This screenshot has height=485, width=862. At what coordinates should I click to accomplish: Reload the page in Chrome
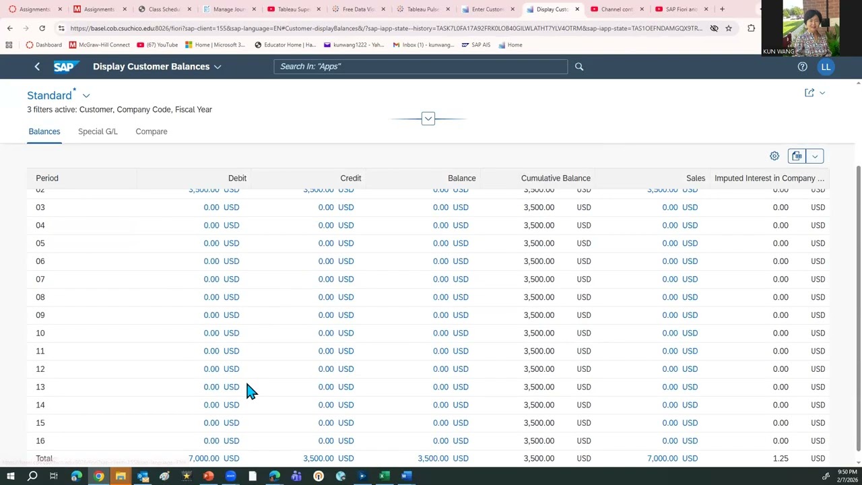point(42,28)
